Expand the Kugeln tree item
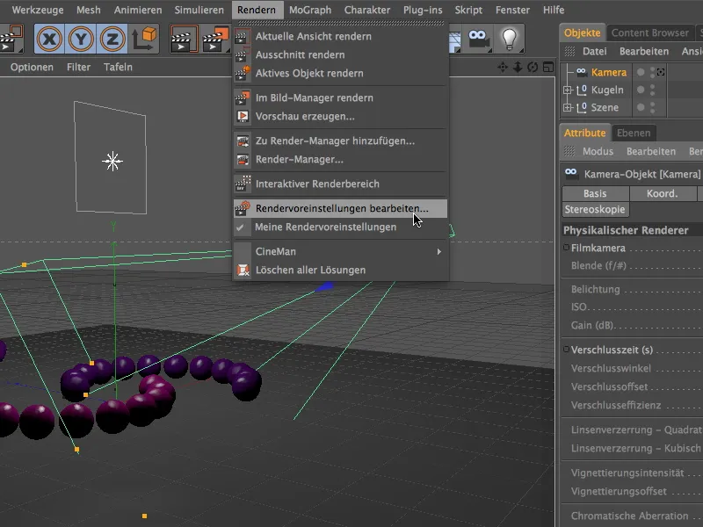The height and width of the screenshot is (527, 703). (x=568, y=90)
